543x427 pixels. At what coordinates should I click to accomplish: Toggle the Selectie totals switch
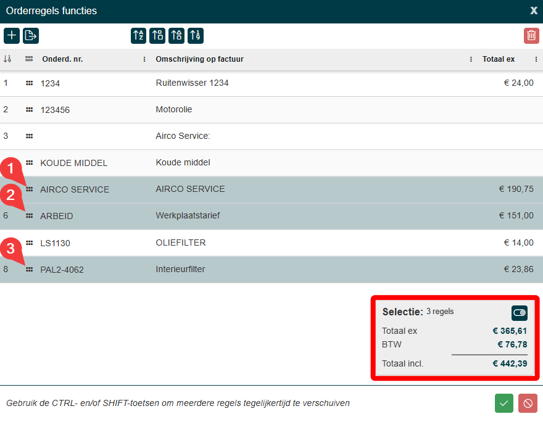pos(520,313)
